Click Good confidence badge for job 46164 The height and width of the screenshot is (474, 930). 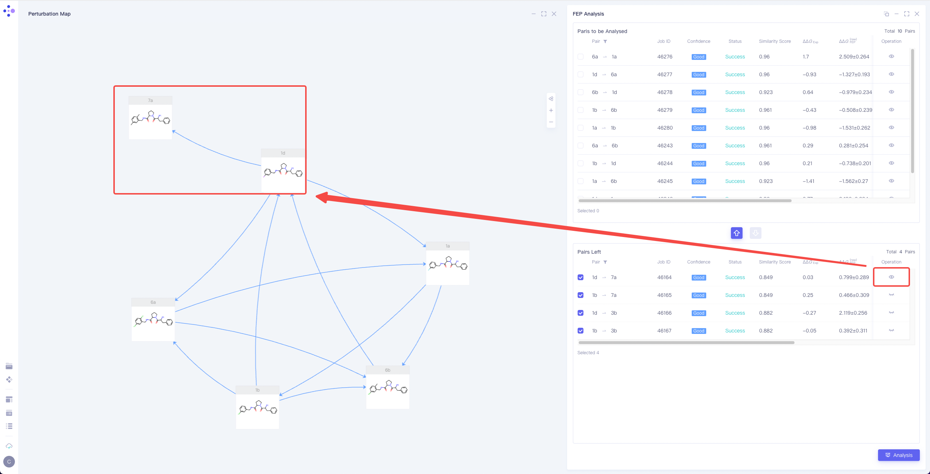coord(699,278)
